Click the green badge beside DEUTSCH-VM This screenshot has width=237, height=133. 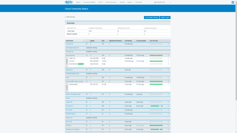81,64
